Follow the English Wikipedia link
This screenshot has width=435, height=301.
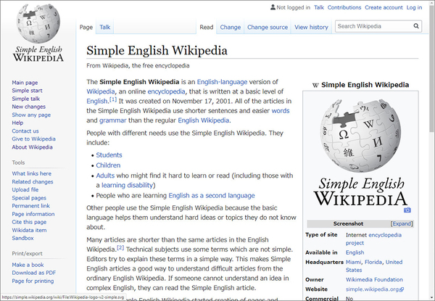[203, 120]
